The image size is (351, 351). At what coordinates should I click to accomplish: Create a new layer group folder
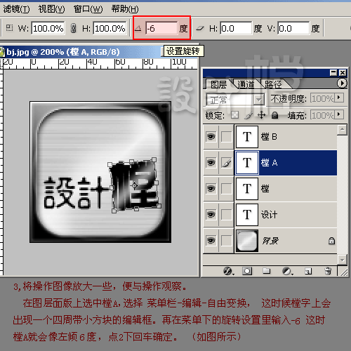[267, 271]
